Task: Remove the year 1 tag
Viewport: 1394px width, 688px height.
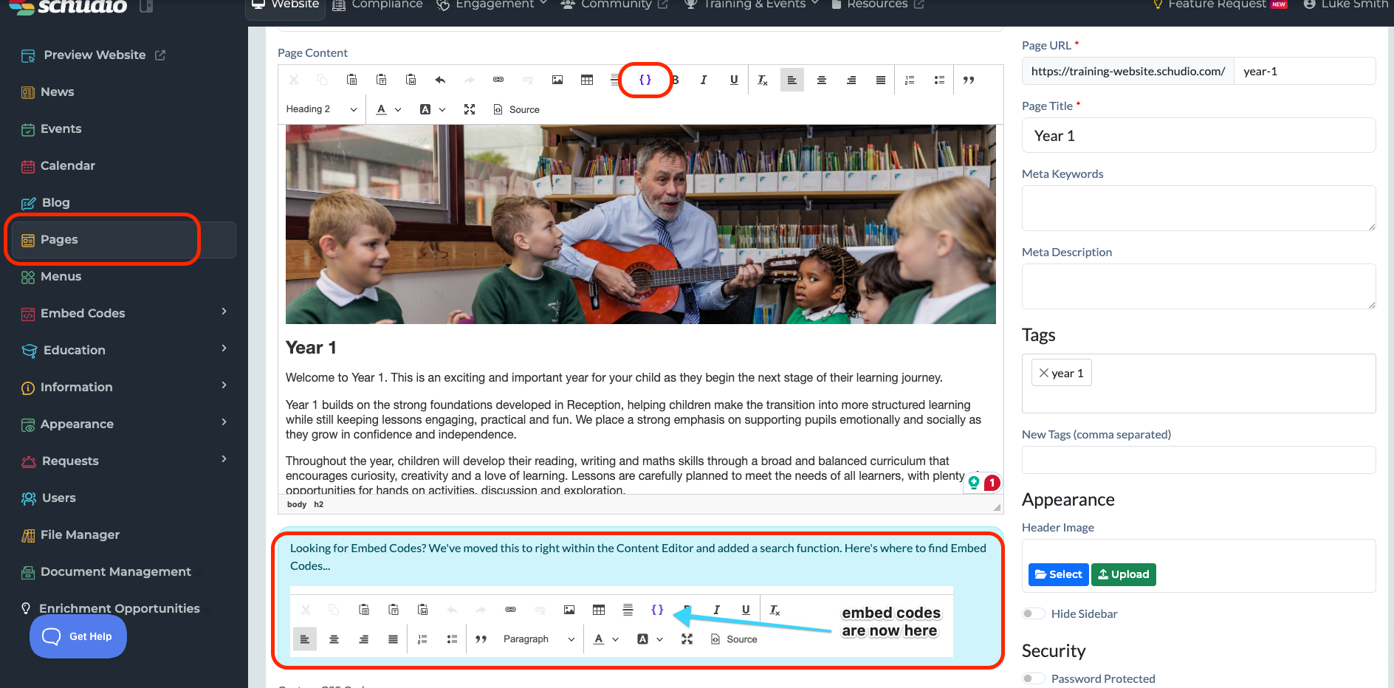Action: click(x=1043, y=373)
